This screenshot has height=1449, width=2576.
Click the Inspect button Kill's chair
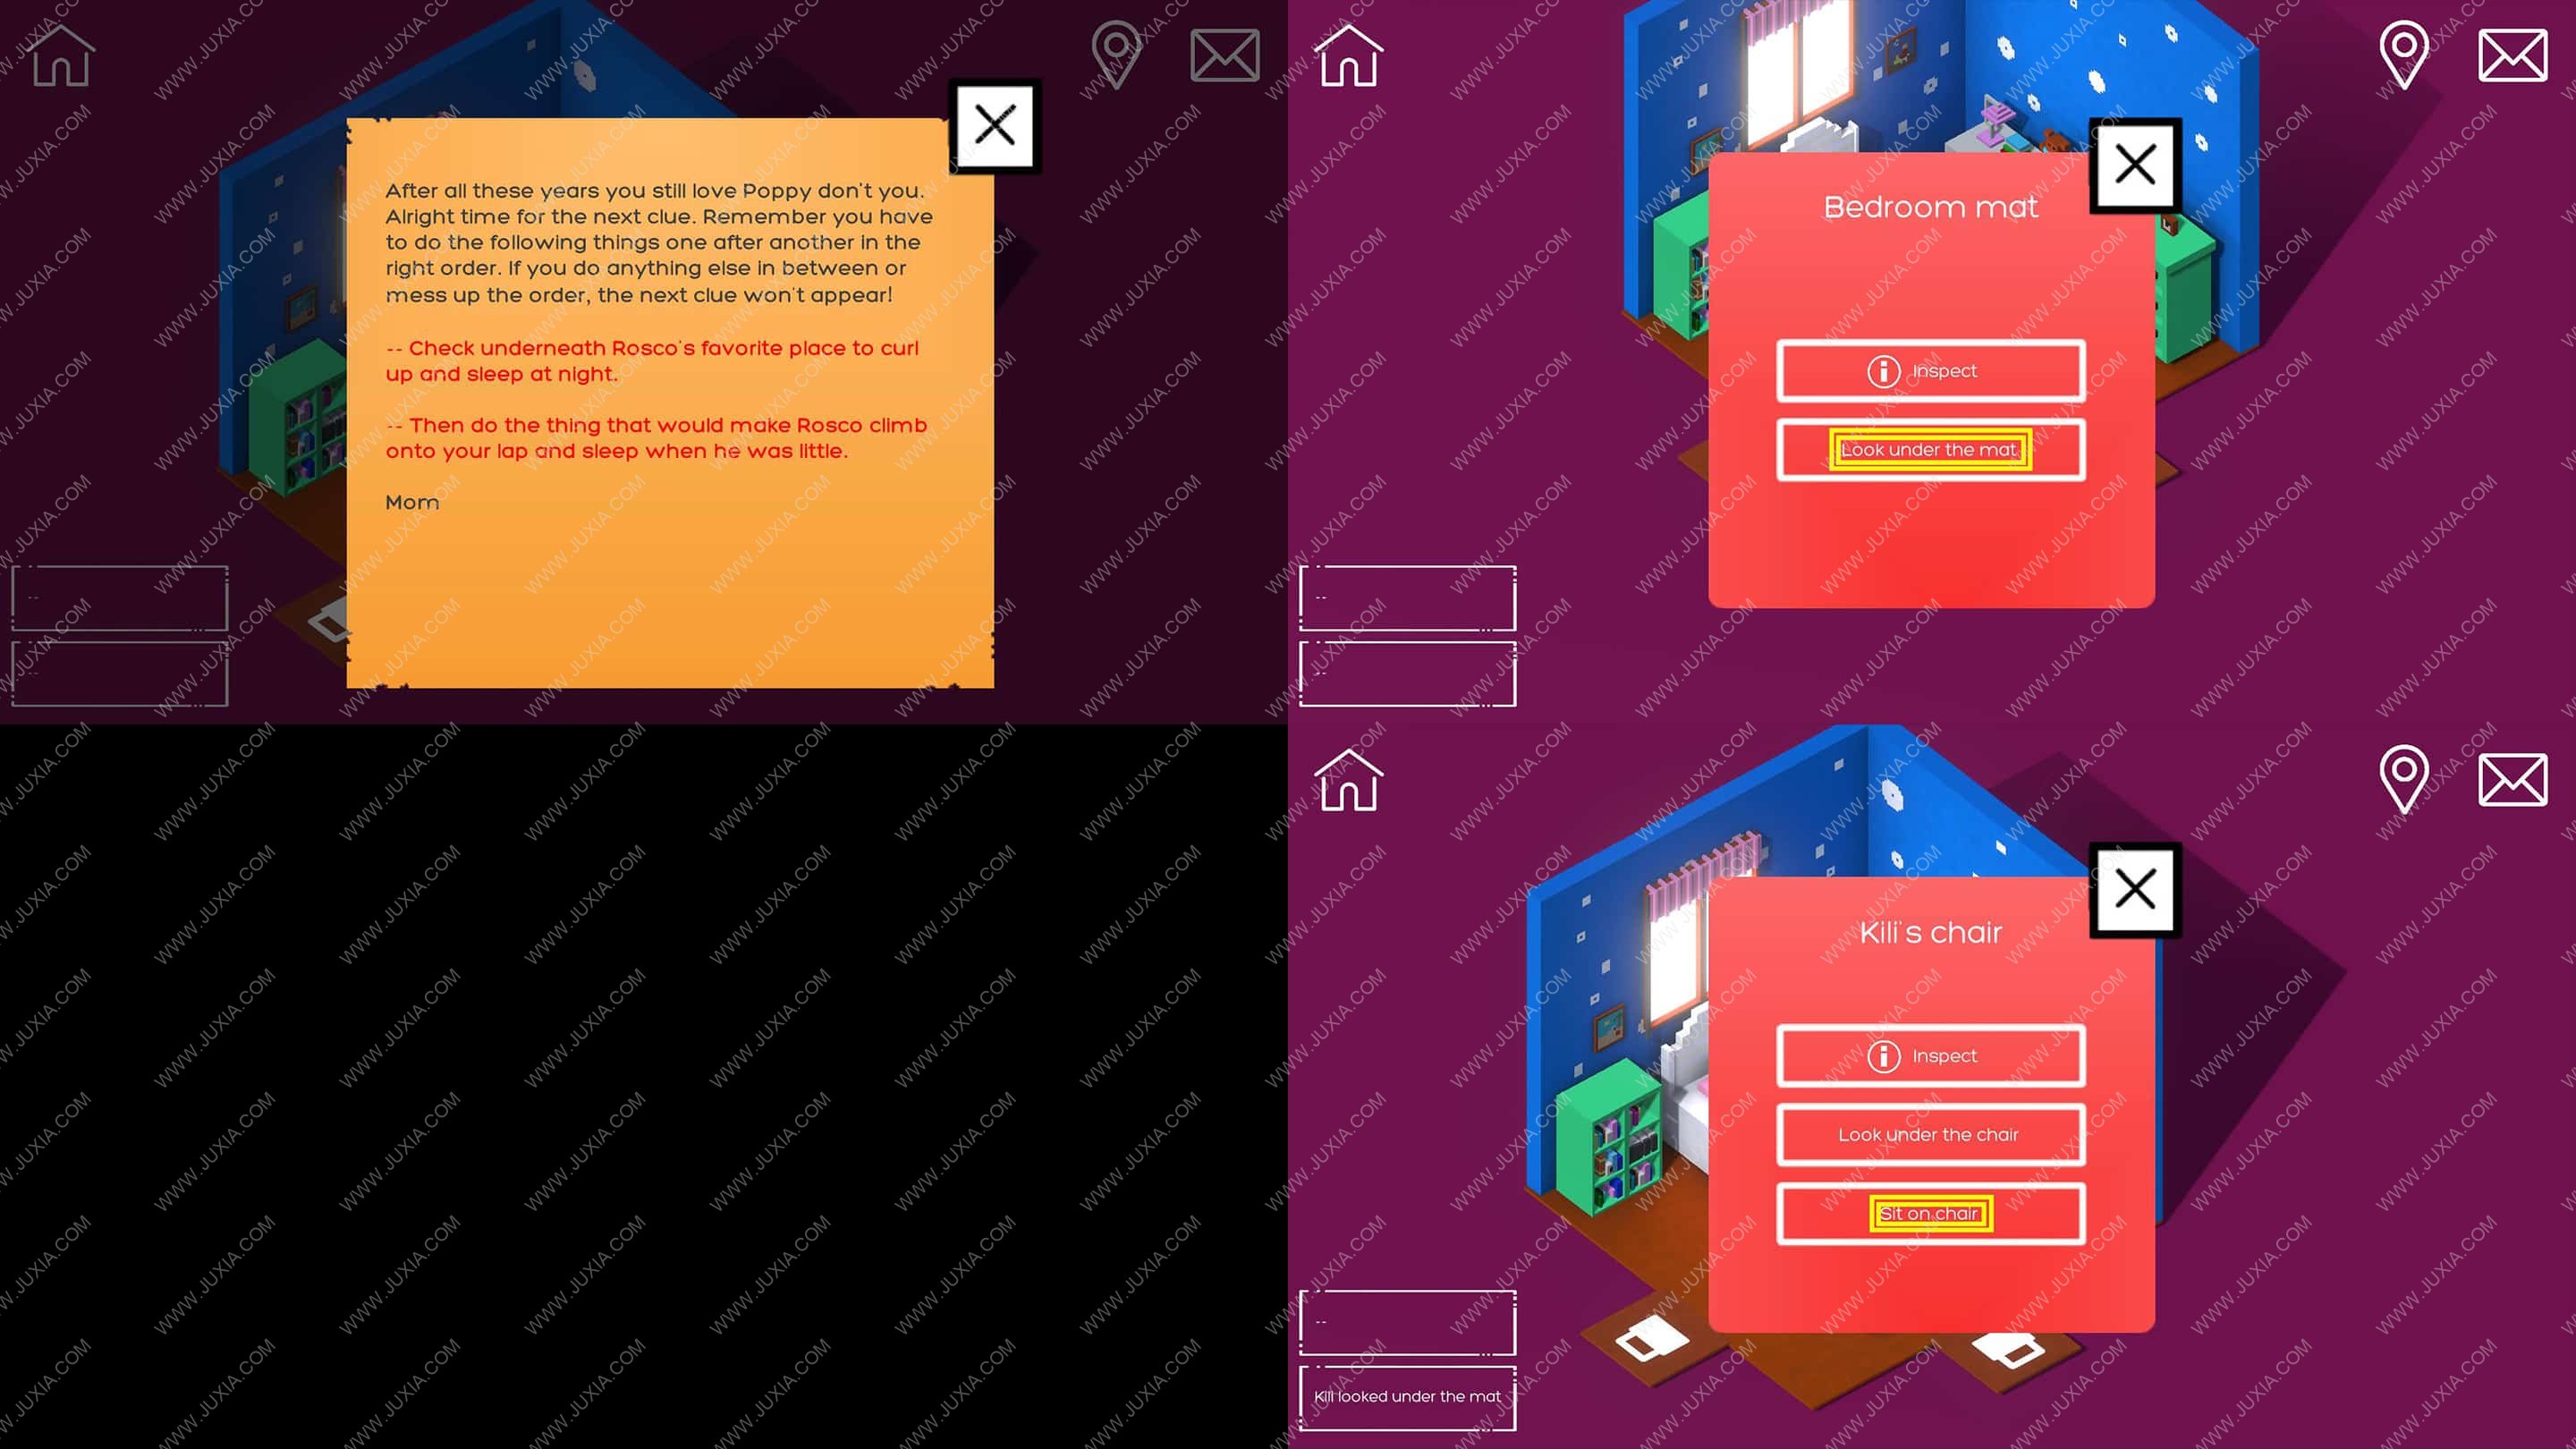tap(1928, 1055)
